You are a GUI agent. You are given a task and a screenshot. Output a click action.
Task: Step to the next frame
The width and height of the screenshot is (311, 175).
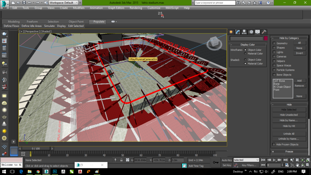(x=280, y=160)
